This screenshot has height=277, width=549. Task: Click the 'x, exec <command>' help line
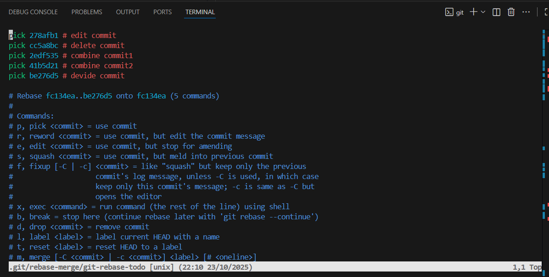coord(149,207)
